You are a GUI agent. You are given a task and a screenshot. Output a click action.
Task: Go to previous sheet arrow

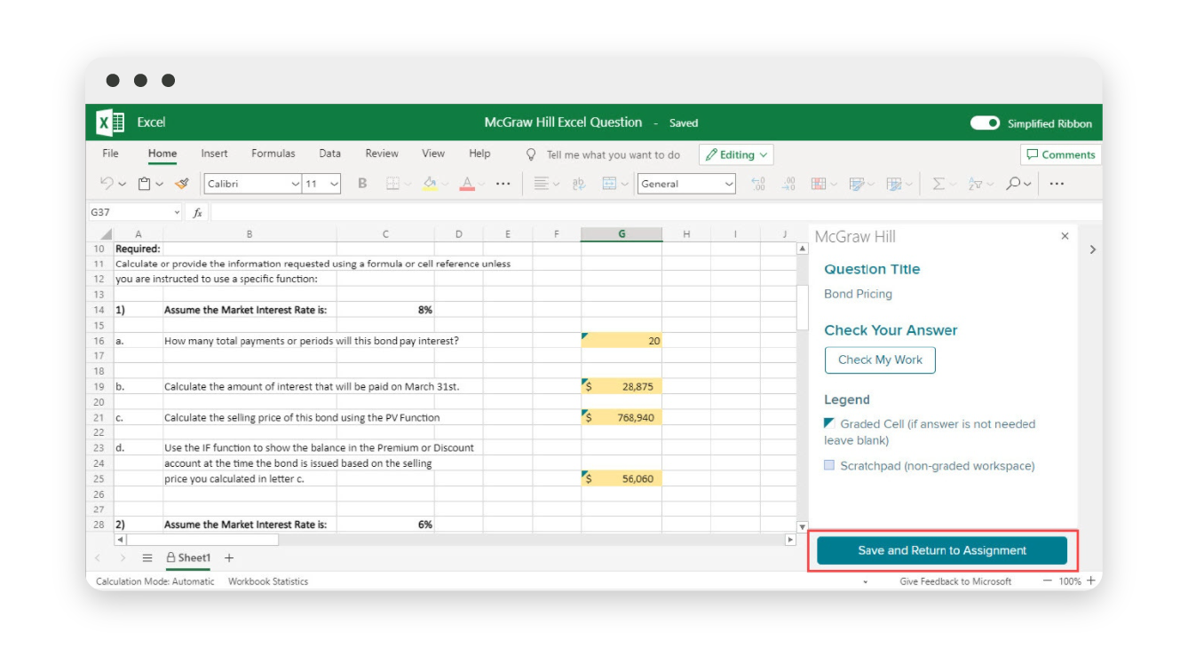(98, 558)
